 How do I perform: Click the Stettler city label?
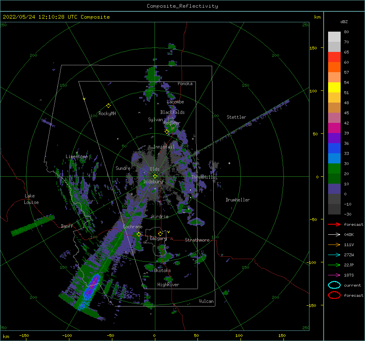coord(236,117)
